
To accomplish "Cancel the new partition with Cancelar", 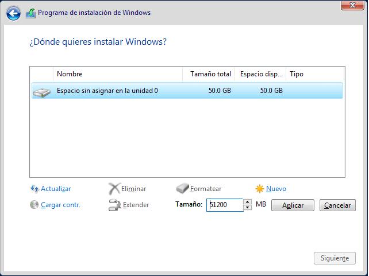I will (337, 205).
